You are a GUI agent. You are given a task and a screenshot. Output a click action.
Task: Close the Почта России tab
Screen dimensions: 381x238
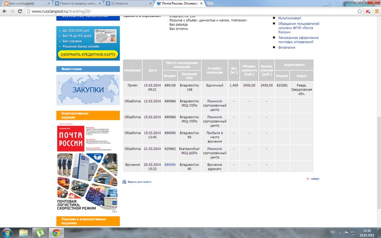[201, 3]
